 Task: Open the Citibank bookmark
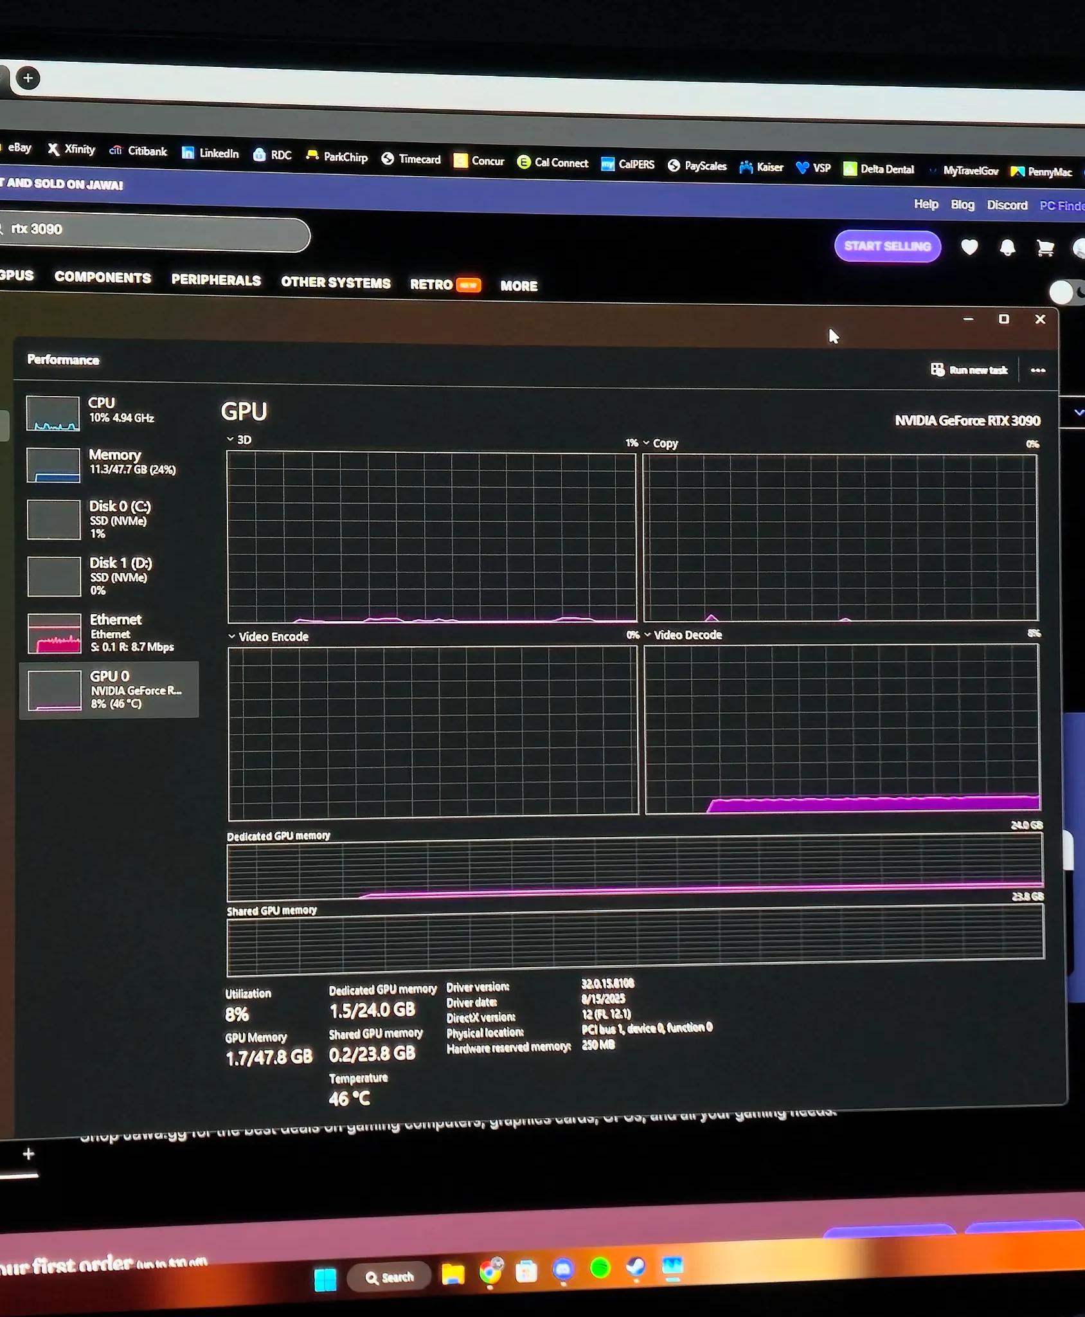pyautogui.click(x=138, y=151)
